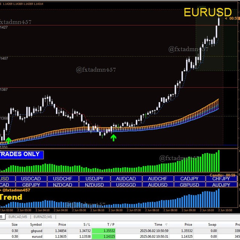Choose the AUDUSD symbol button
Viewport: 240px width, 240px height.
click(x=158, y=185)
